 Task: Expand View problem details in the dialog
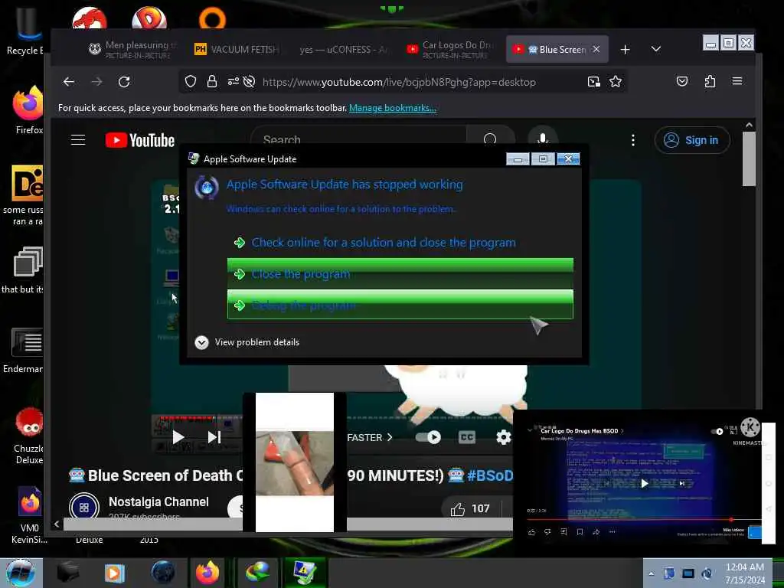[x=247, y=342]
